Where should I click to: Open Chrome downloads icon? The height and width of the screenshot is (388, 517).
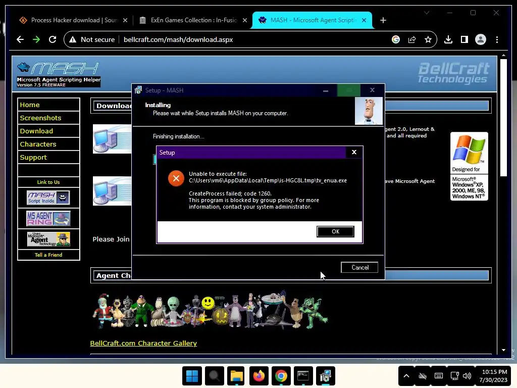(x=448, y=39)
